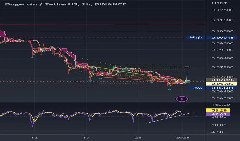Click the Dogecoin / TetherUS chart title
Image resolution: width=240 pixels, height=141 pixels.
tap(65, 4)
